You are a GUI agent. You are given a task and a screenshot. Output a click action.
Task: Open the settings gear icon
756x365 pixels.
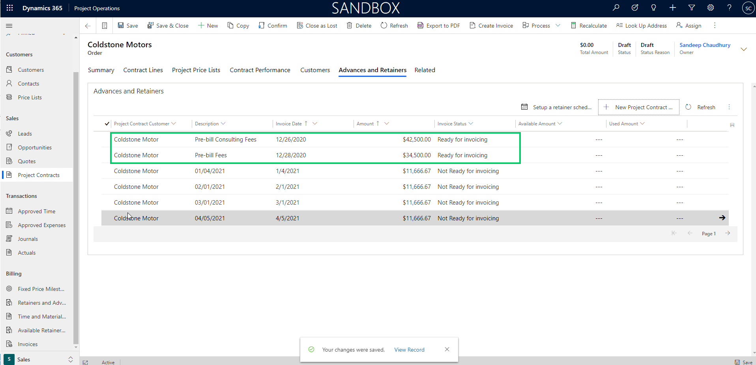pos(711,8)
